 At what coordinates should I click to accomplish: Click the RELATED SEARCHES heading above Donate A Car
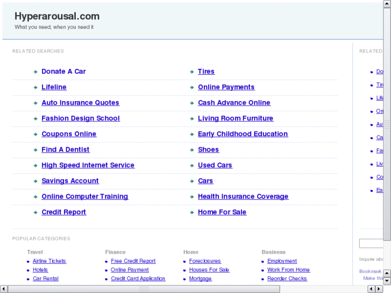click(x=38, y=51)
